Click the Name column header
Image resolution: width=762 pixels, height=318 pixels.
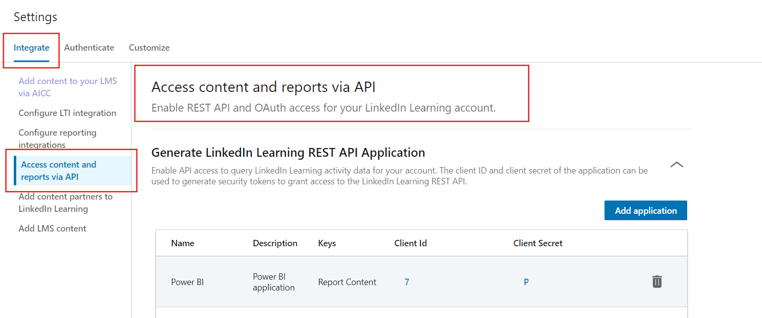click(x=183, y=243)
